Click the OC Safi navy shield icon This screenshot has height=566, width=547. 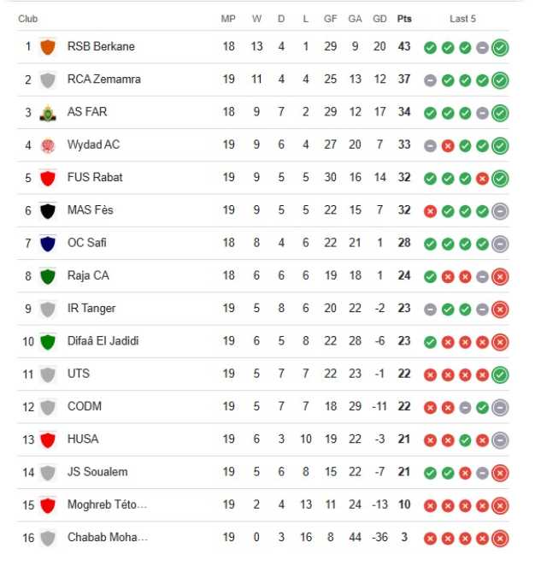tap(48, 244)
